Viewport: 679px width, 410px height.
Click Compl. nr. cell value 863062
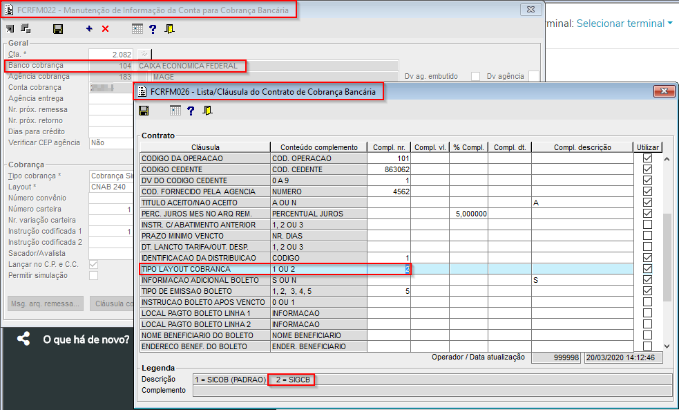389,169
